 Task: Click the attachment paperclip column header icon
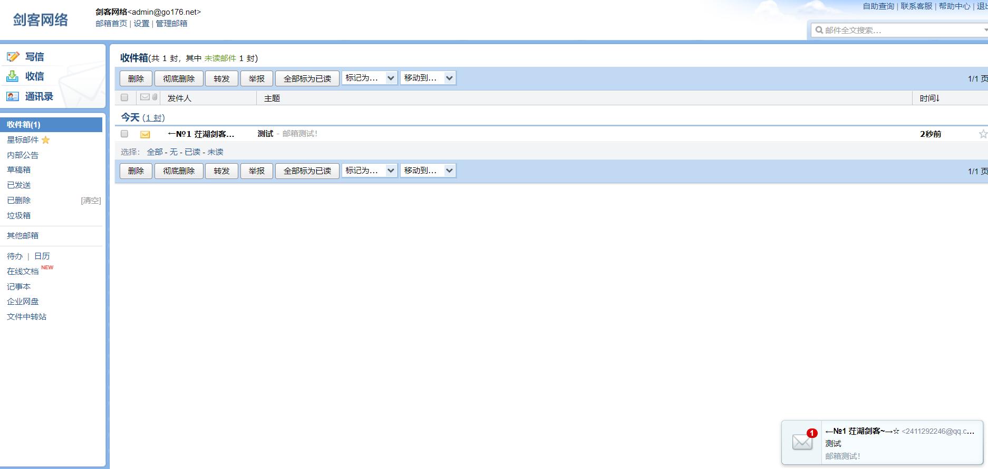pos(154,97)
